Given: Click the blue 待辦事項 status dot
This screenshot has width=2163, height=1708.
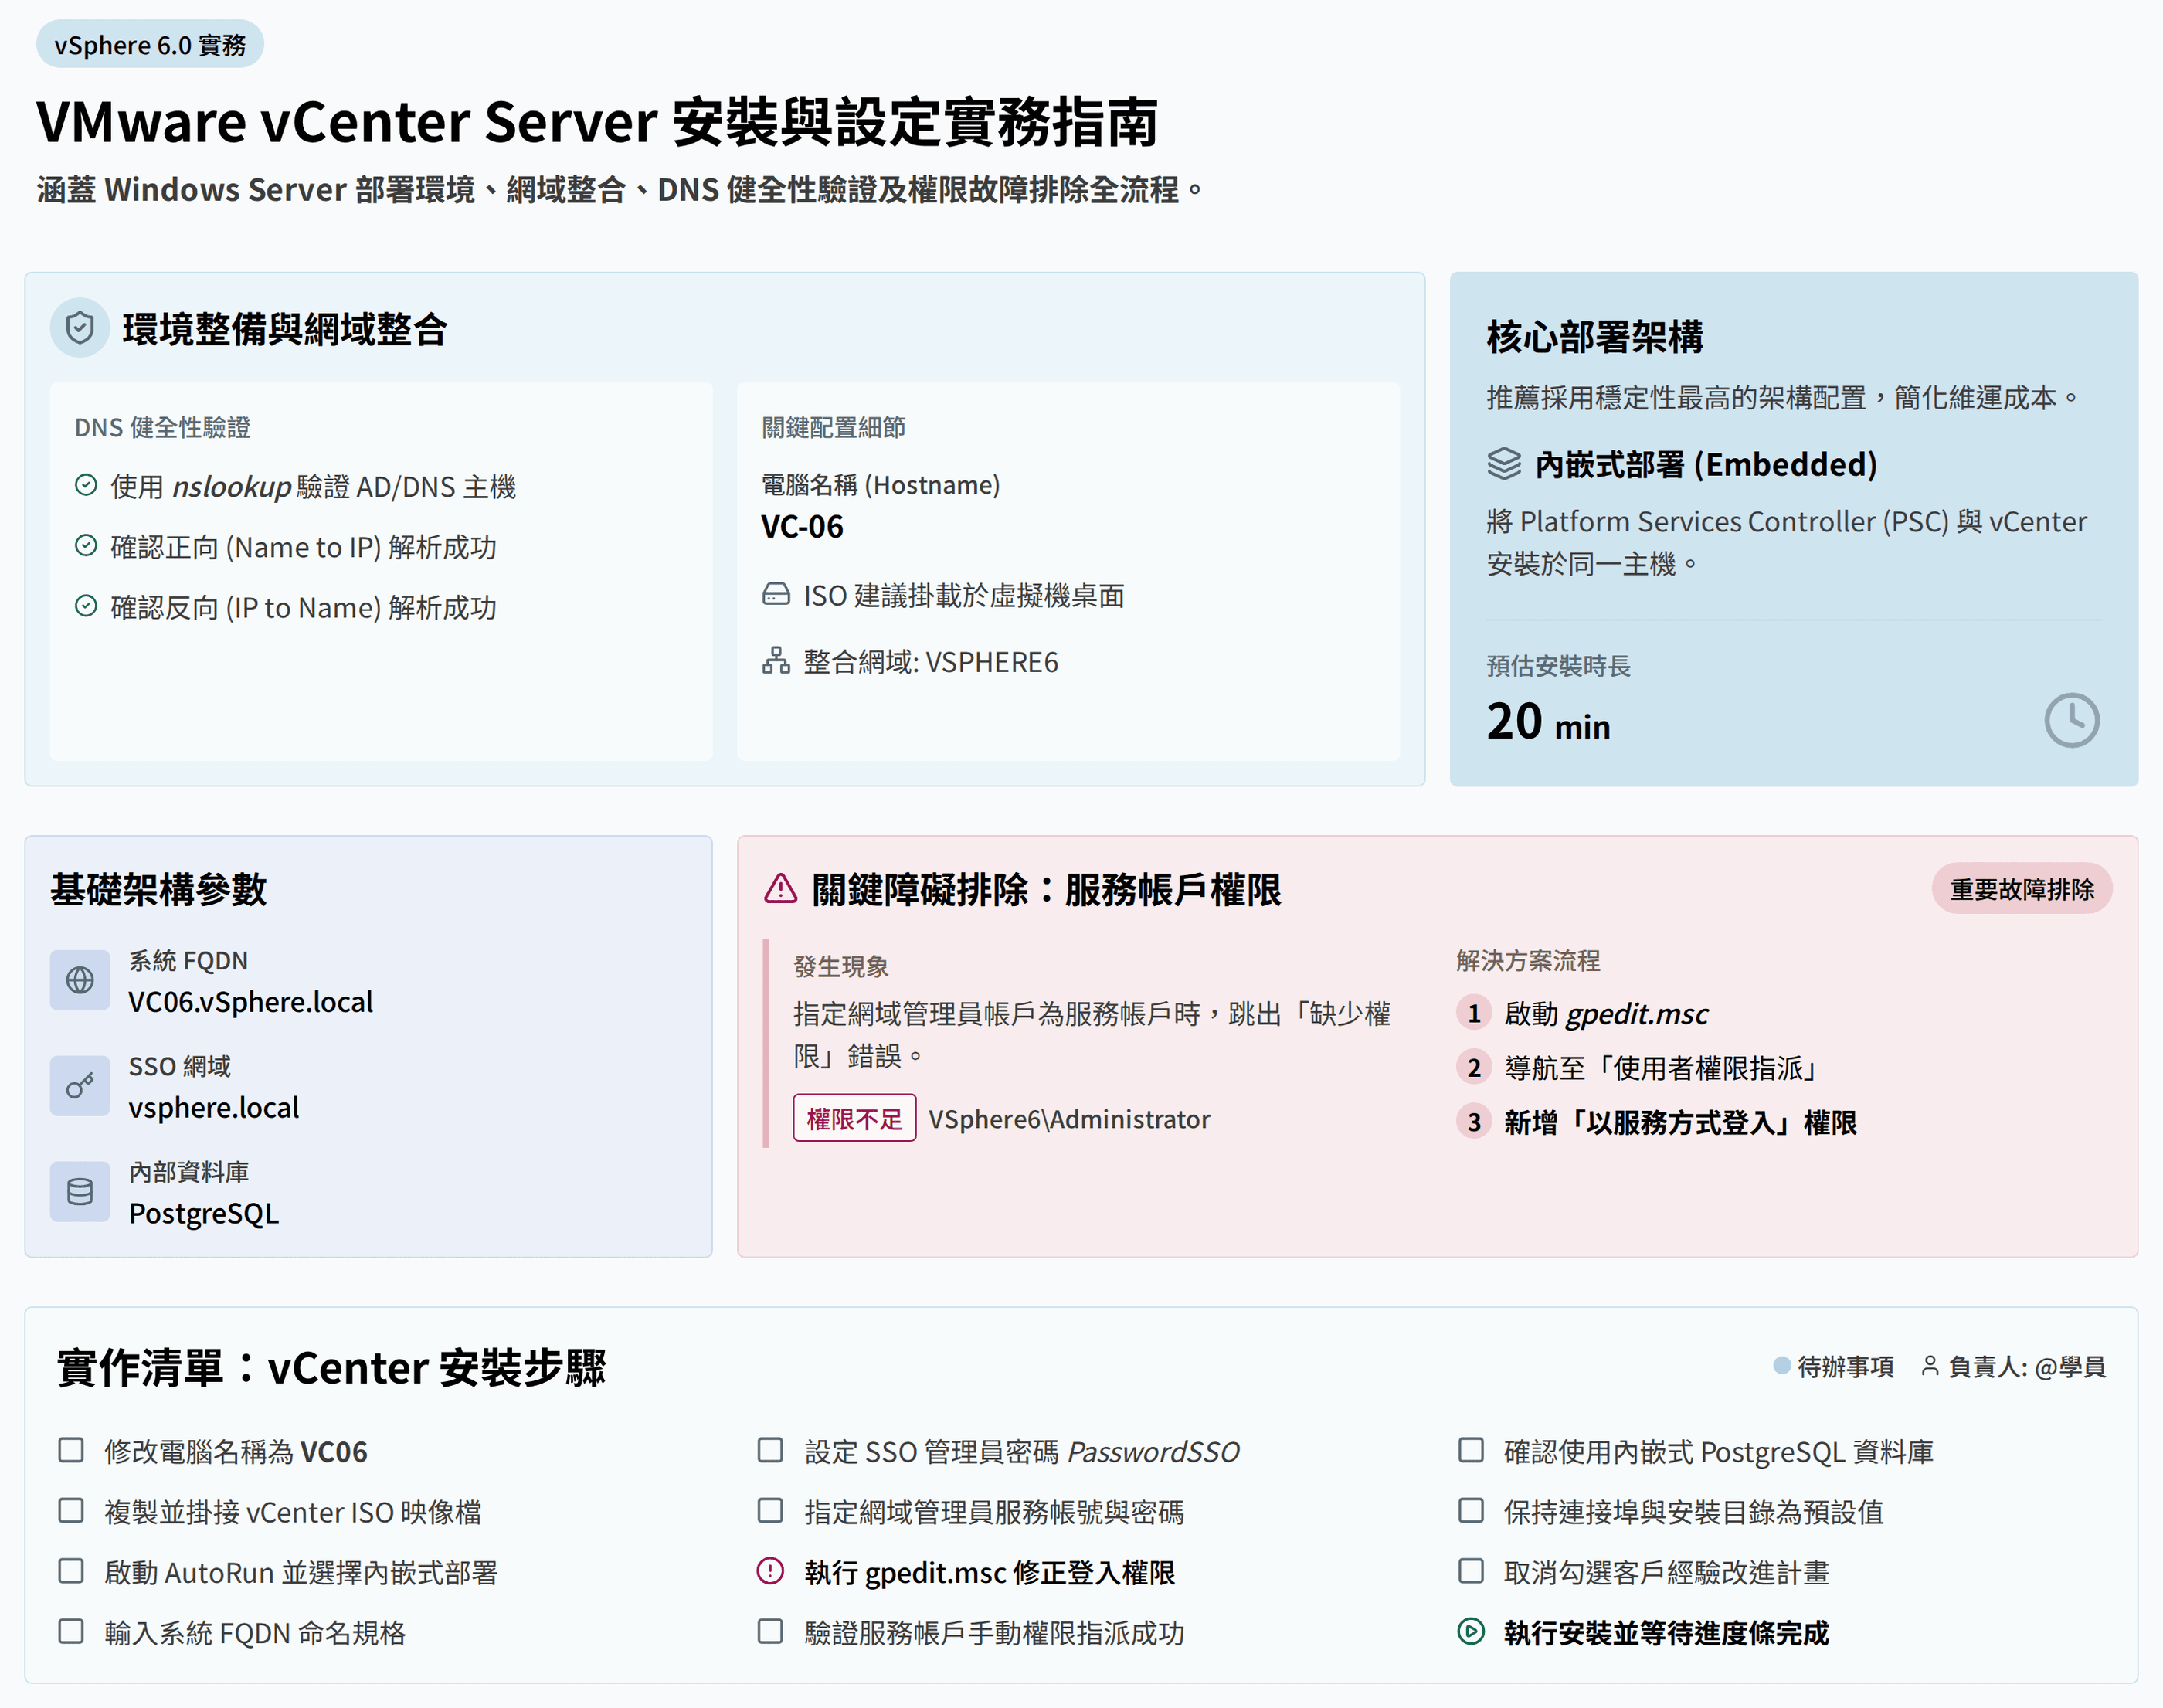Looking at the screenshot, I should pos(1781,1365).
